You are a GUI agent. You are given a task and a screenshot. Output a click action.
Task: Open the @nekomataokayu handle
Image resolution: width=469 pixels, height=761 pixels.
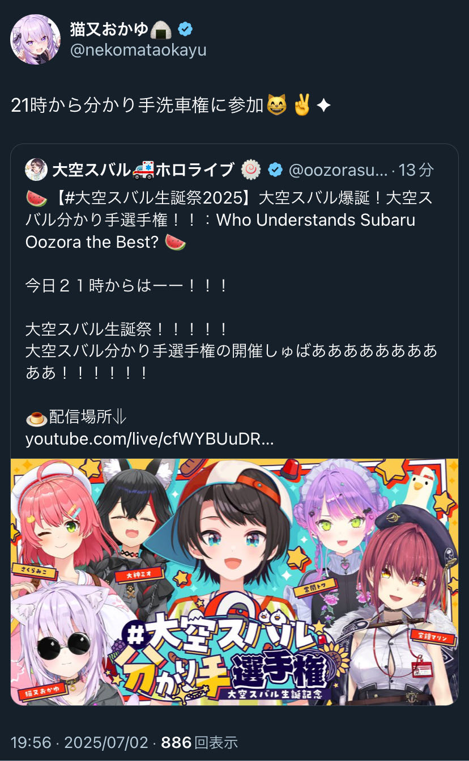(138, 50)
